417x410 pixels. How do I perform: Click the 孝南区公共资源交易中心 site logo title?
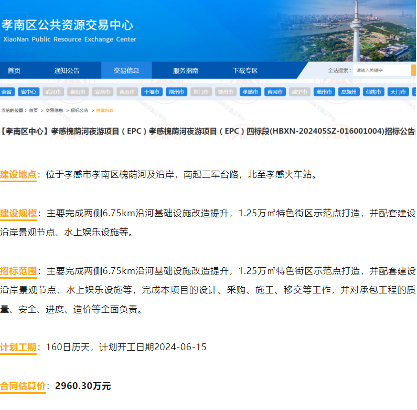click(68, 25)
